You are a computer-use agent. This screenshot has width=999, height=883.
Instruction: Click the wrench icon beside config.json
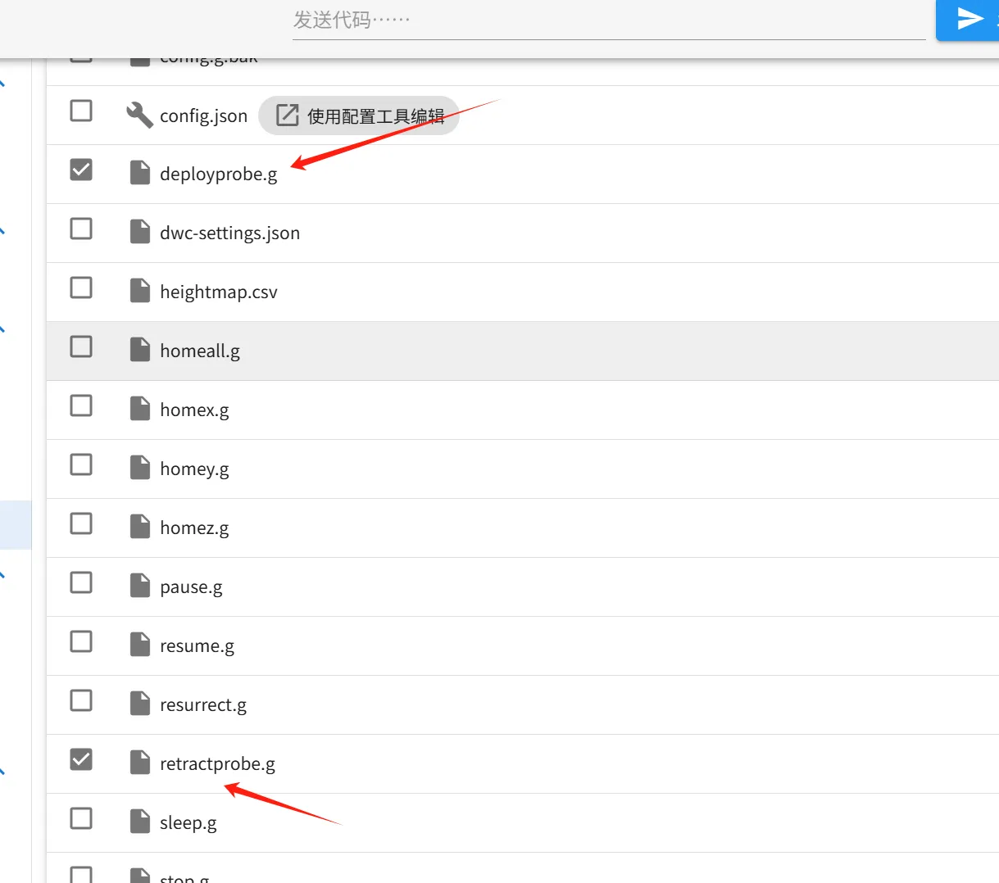pyautogui.click(x=139, y=115)
